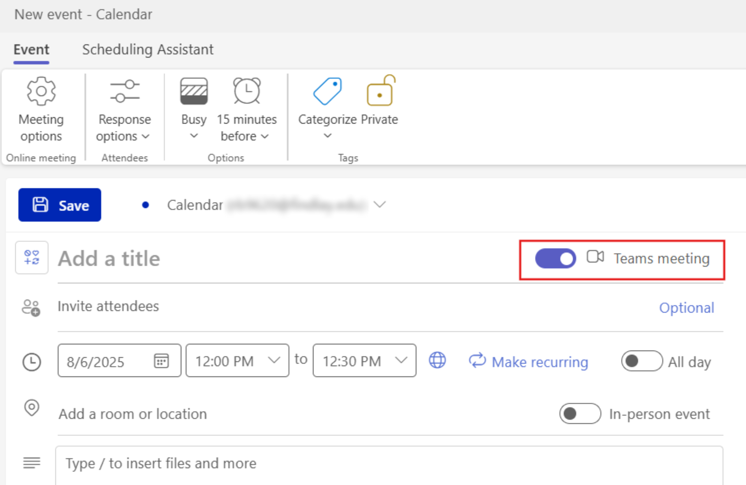Select the Event tab
Viewport: 746px width, 485px height.
pyautogui.click(x=31, y=50)
